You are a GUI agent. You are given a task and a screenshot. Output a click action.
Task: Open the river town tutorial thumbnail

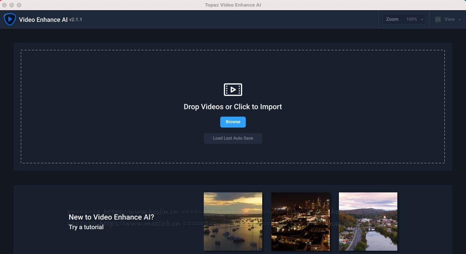[368, 222]
